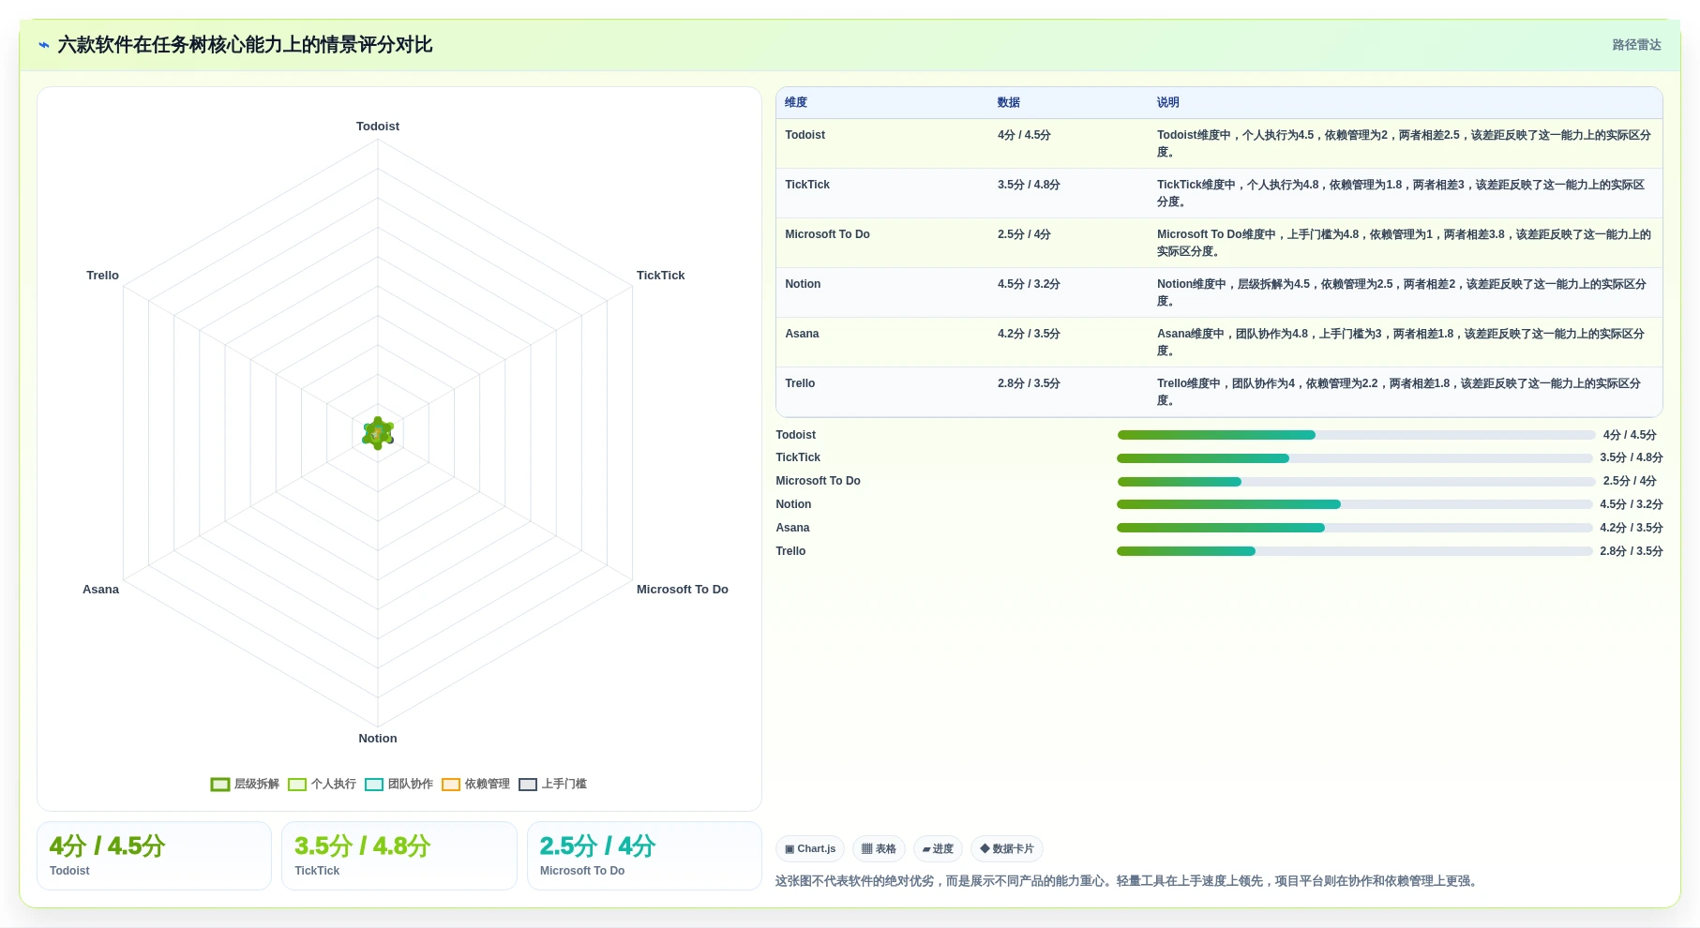Click the Notion progress bar
This screenshot has width=1700, height=928.
point(1354,504)
